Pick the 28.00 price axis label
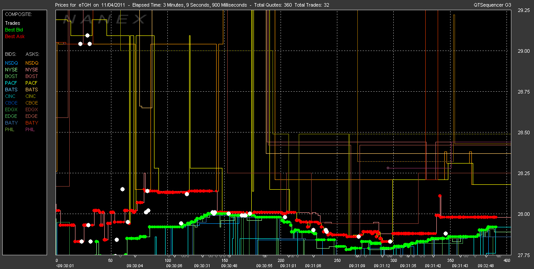This screenshot has height=269, width=534. 523,214
